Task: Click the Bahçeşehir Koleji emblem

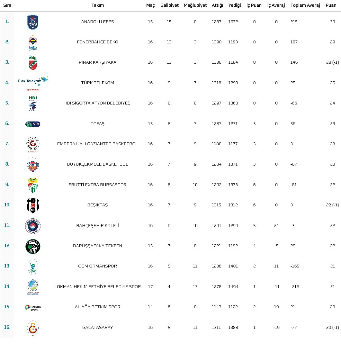Action: pos(33,226)
